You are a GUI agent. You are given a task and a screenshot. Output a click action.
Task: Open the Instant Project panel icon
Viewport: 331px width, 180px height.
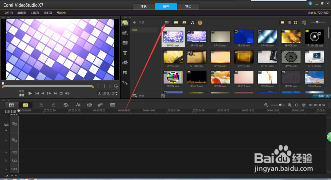(x=125, y=32)
